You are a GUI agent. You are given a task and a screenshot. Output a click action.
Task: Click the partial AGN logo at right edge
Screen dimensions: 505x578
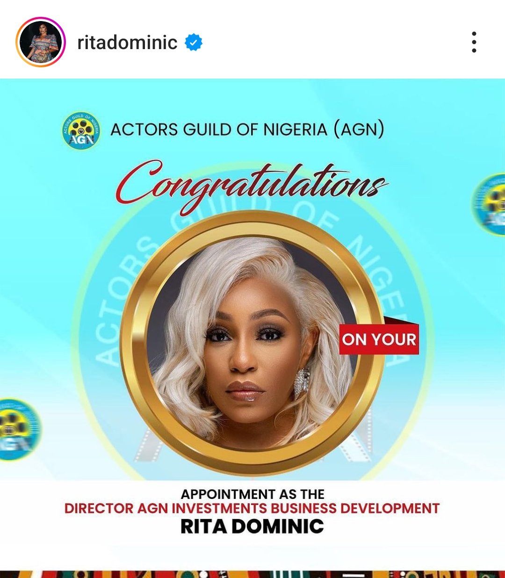tap(489, 204)
